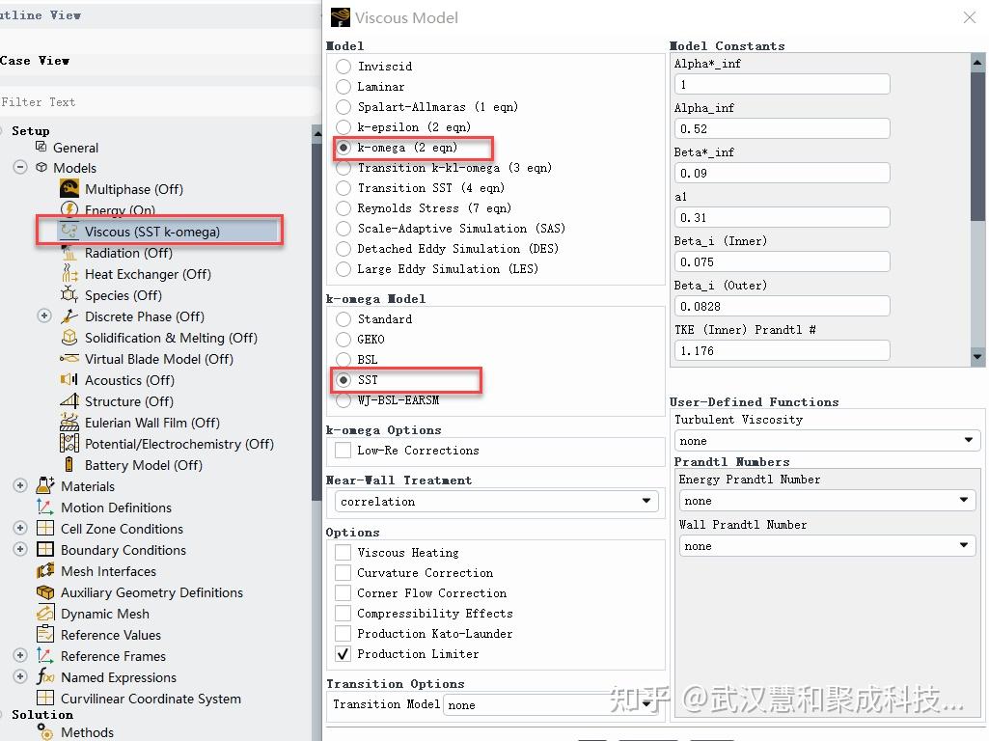Click the Alpha_inf value field

(x=783, y=128)
